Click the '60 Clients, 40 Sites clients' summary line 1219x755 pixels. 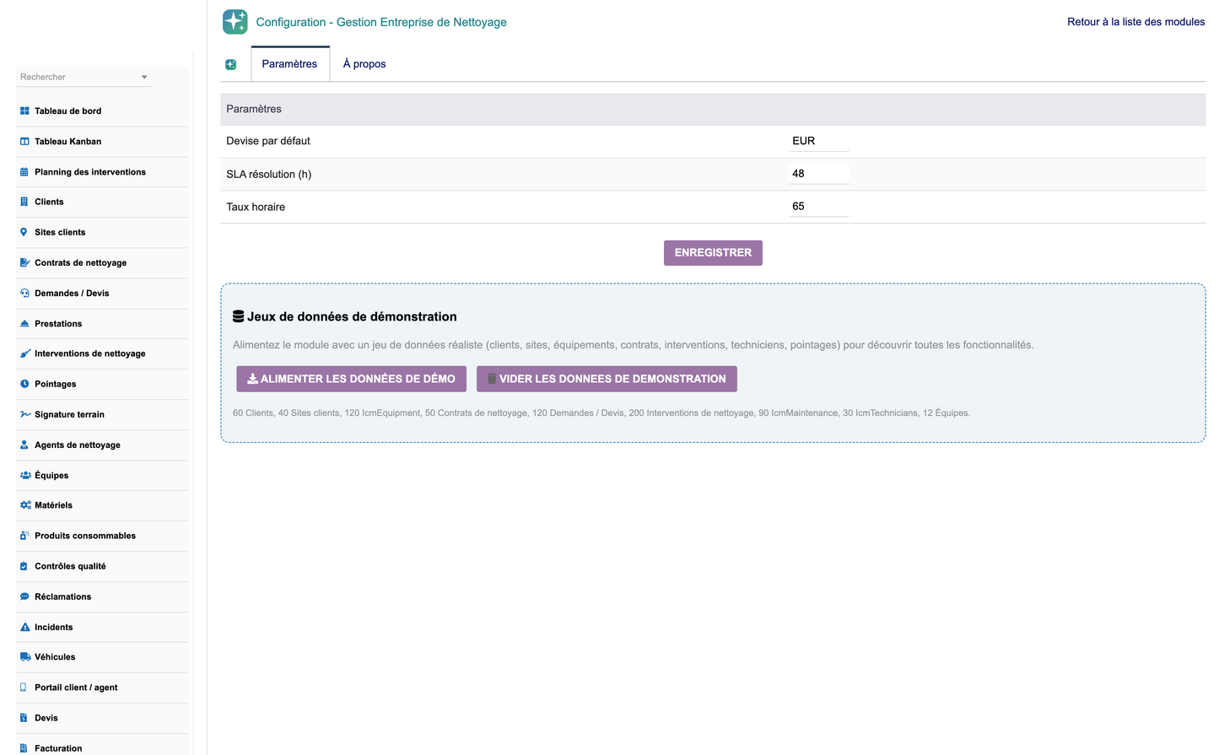point(601,413)
